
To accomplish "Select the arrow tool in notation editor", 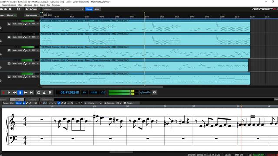I will pos(24,103).
